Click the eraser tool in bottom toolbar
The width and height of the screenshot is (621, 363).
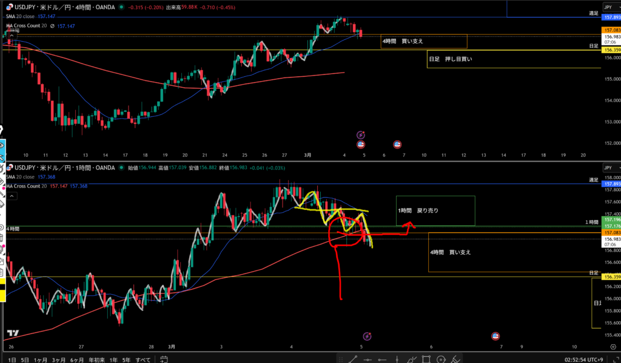coord(456,359)
